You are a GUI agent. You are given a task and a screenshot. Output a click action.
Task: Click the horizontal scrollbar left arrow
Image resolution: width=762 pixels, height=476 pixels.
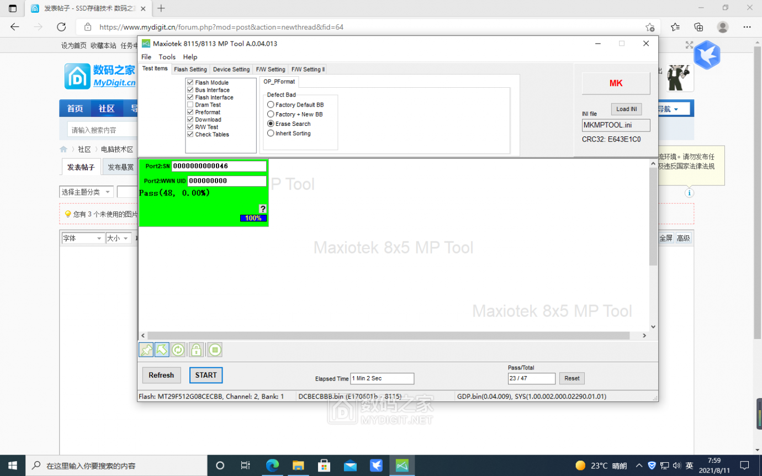pyautogui.click(x=143, y=336)
